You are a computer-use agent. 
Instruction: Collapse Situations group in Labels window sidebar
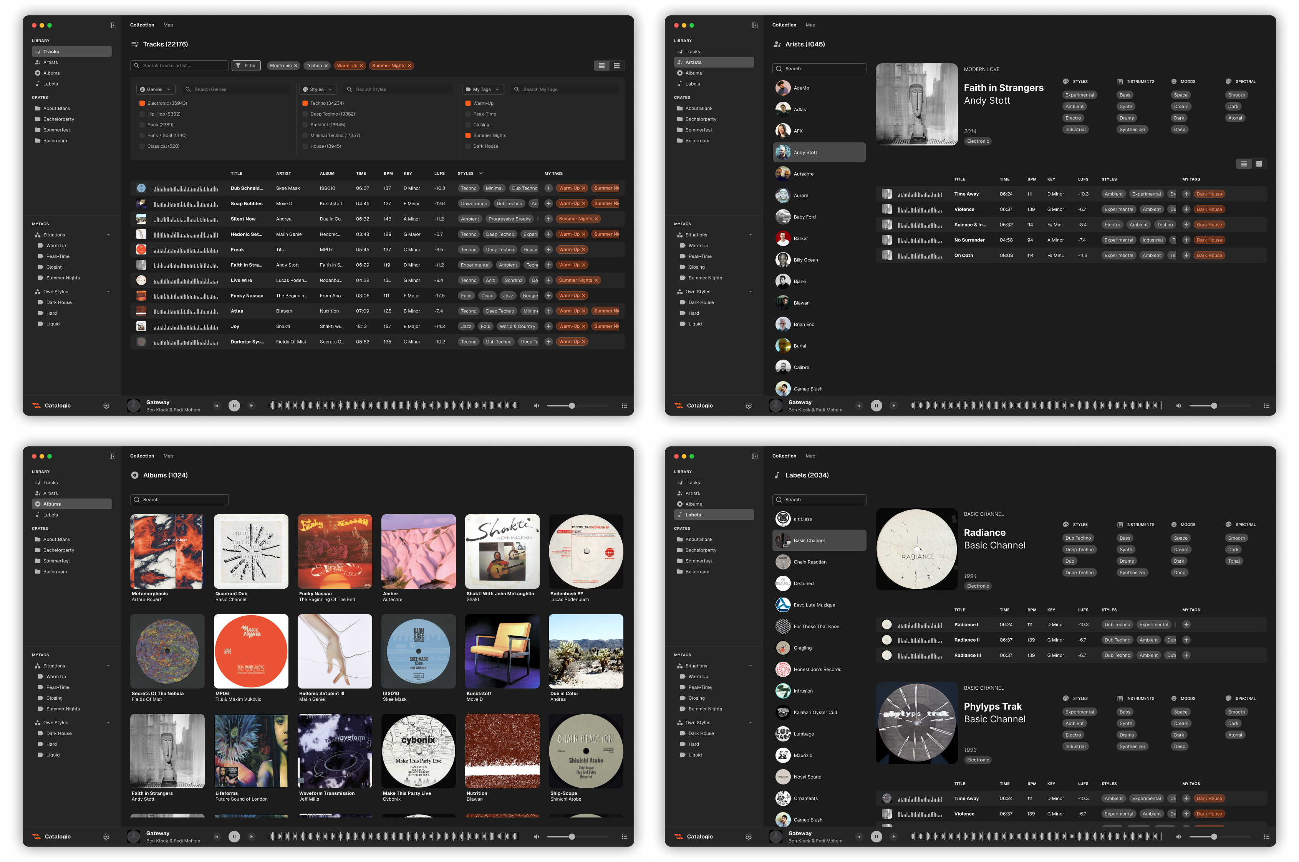[x=751, y=666]
